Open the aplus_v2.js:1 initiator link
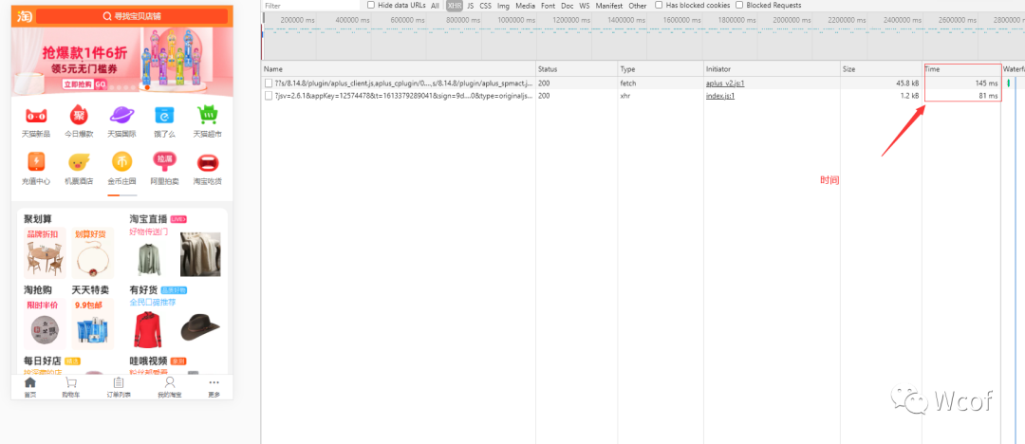Viewport: 1025px width, 444px height. pos(725,83)
